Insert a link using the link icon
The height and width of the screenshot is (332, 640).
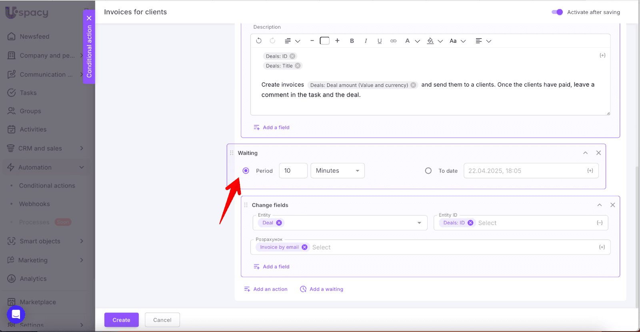click(393, 41)
